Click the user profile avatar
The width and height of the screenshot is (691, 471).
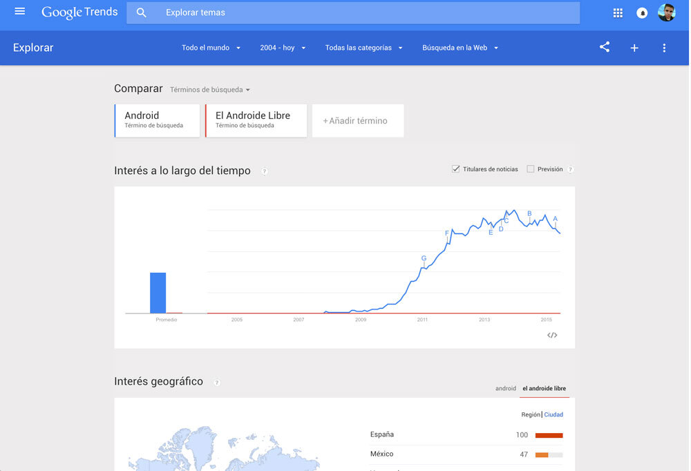[x=666, y=12]
